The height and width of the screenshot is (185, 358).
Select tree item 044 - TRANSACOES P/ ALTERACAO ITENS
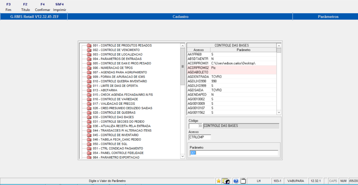pyautogui.click(x=122, y=130)
